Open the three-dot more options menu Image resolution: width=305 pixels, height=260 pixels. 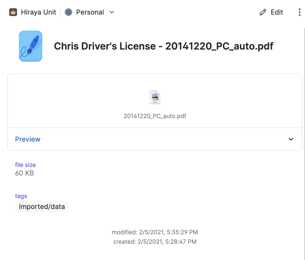[x=299, y=12]
